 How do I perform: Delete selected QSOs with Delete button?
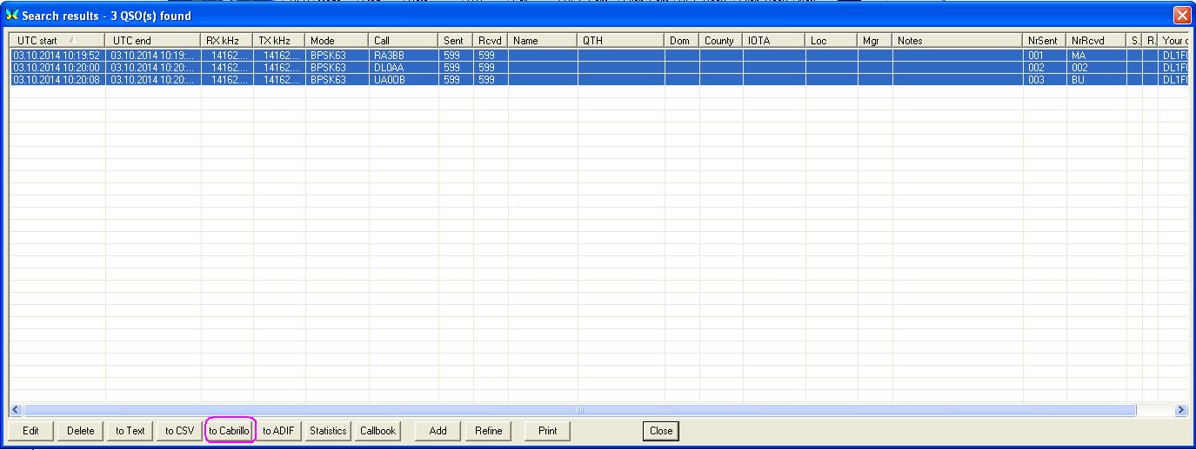pos(81,431)
